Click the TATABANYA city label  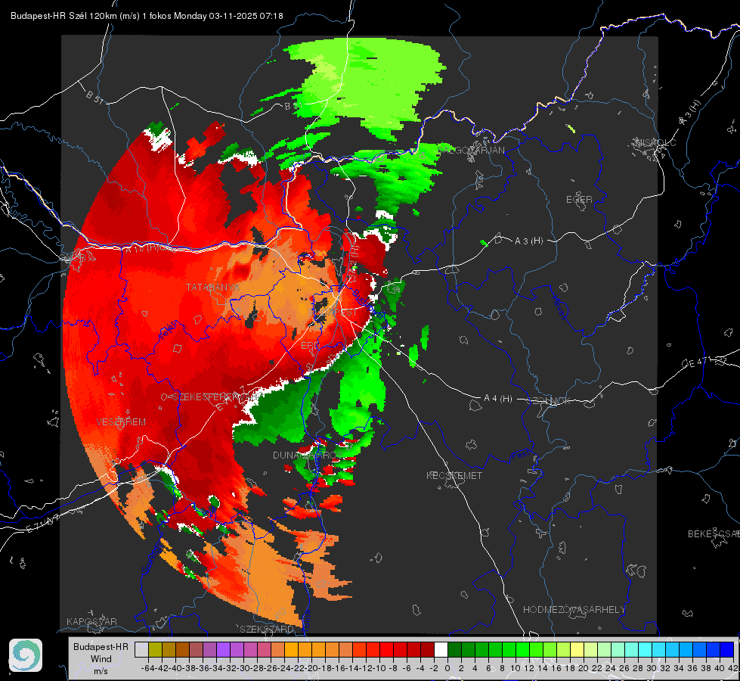[212, 288]
